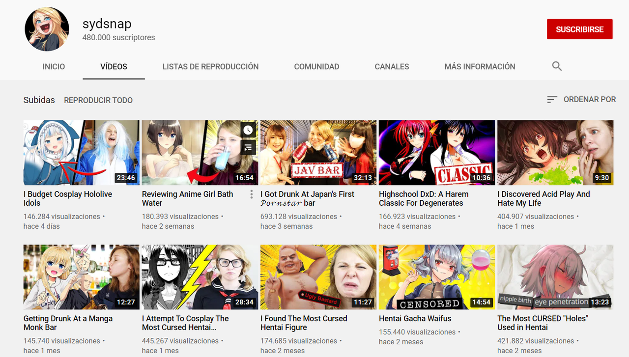Open the Subidas uploads filter
629x357 pixels.
(39, 100)
